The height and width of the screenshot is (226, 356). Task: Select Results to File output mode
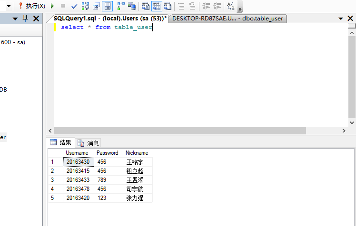(x=168, y=6)
